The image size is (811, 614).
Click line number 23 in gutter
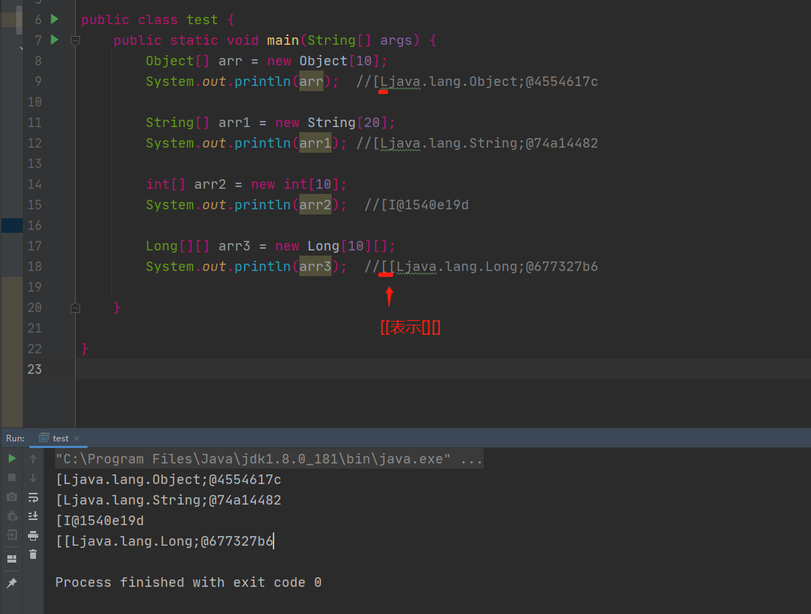coord(35,369)
